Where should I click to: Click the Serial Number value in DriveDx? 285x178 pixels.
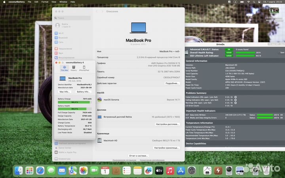[x=235, y=71]
